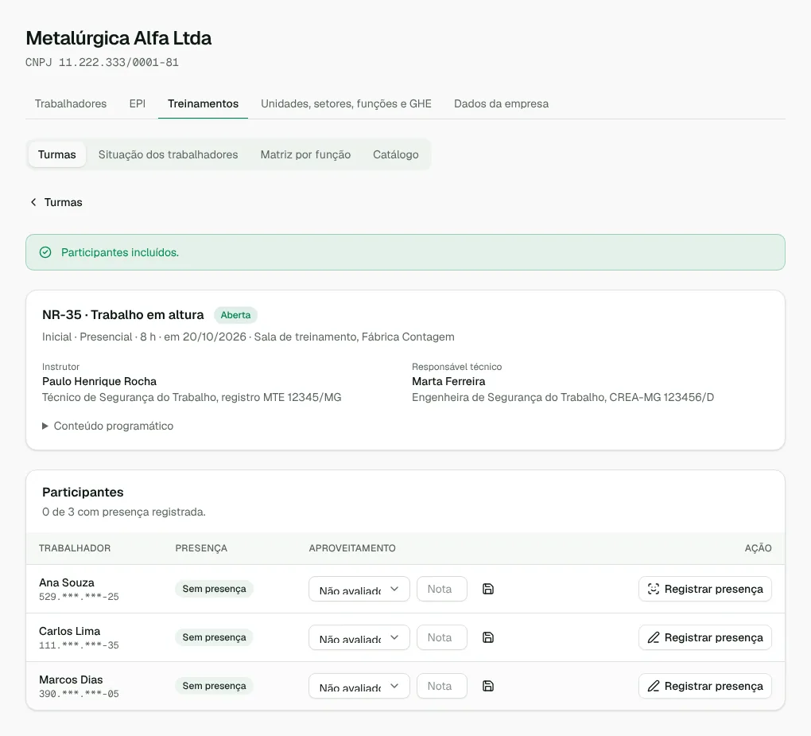Click the check icon in the success banner
Viewport: 811px width, 736px height.
(45, 252)
